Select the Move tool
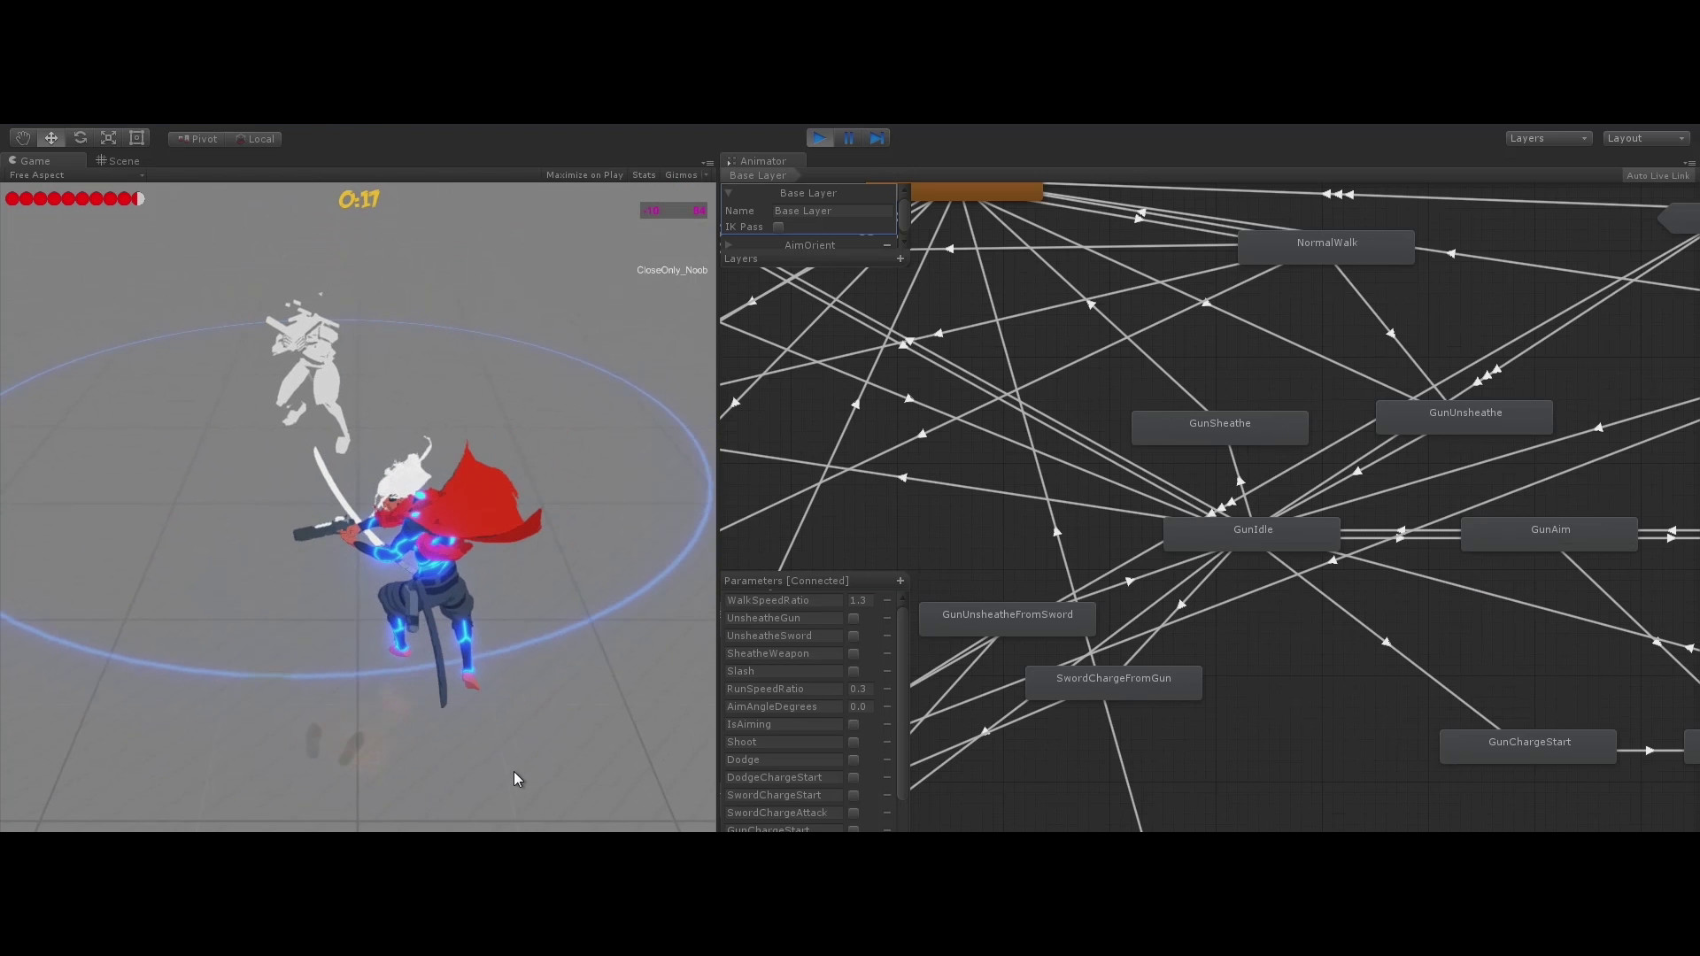The height and width of the screenshot is (956, 1700). (x=50, y=137)
